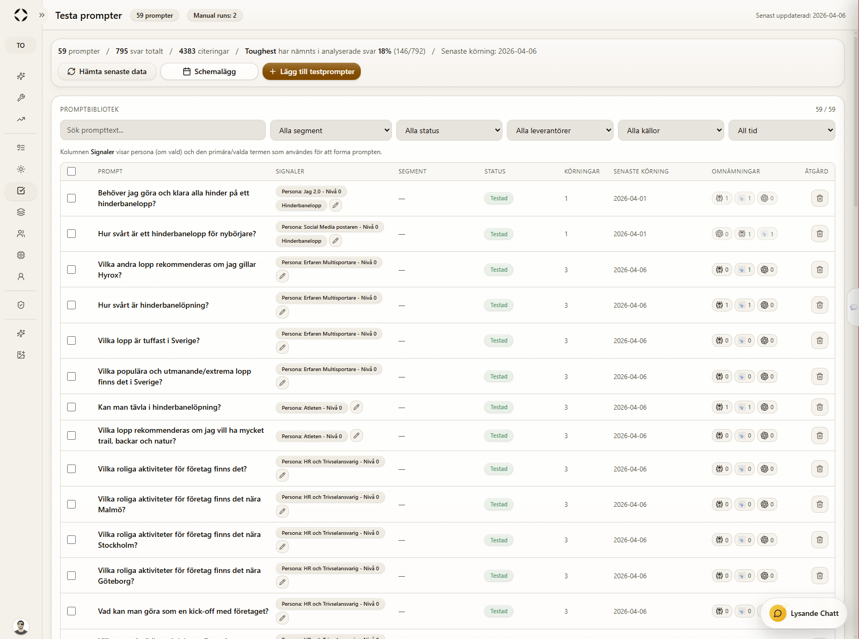Click the trash icon for the first prompt row
The height and width of the screenshot is (639, 859).
819,198
